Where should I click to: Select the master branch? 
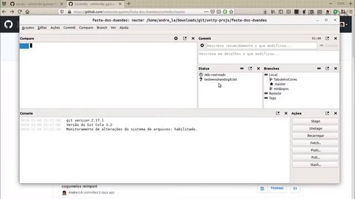pos(280,84)
